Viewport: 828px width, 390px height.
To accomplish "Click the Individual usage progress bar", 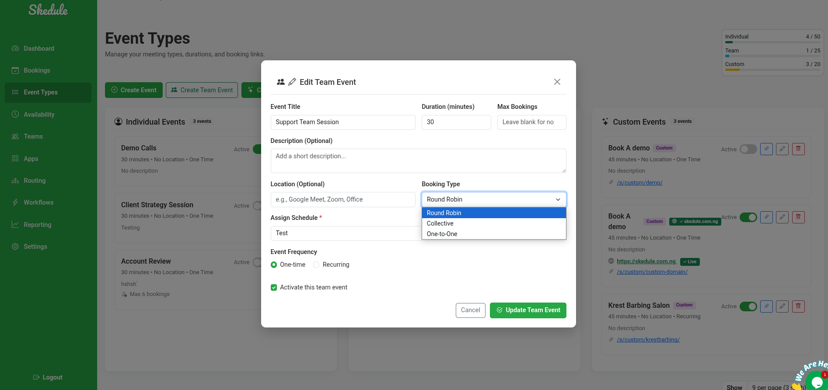I will point(773,42).
